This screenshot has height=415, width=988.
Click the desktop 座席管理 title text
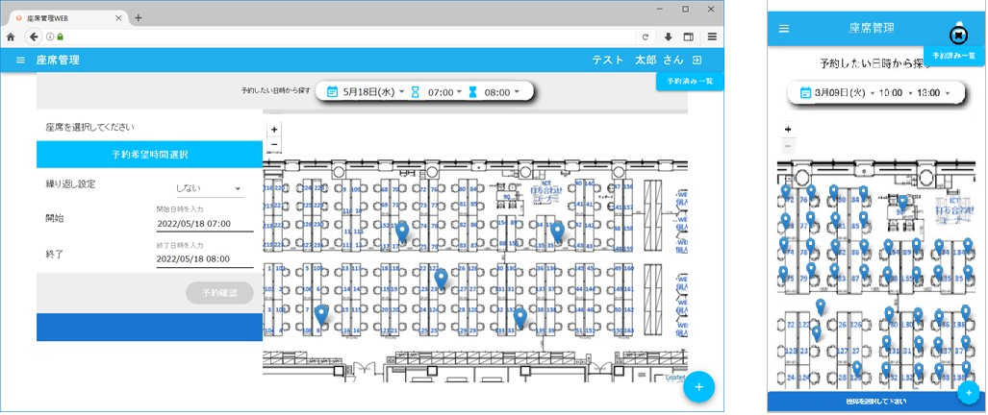(x=58, y=61)
